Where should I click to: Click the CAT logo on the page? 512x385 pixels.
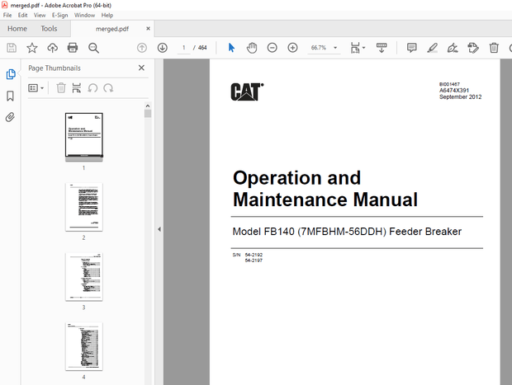coord(247,92)
